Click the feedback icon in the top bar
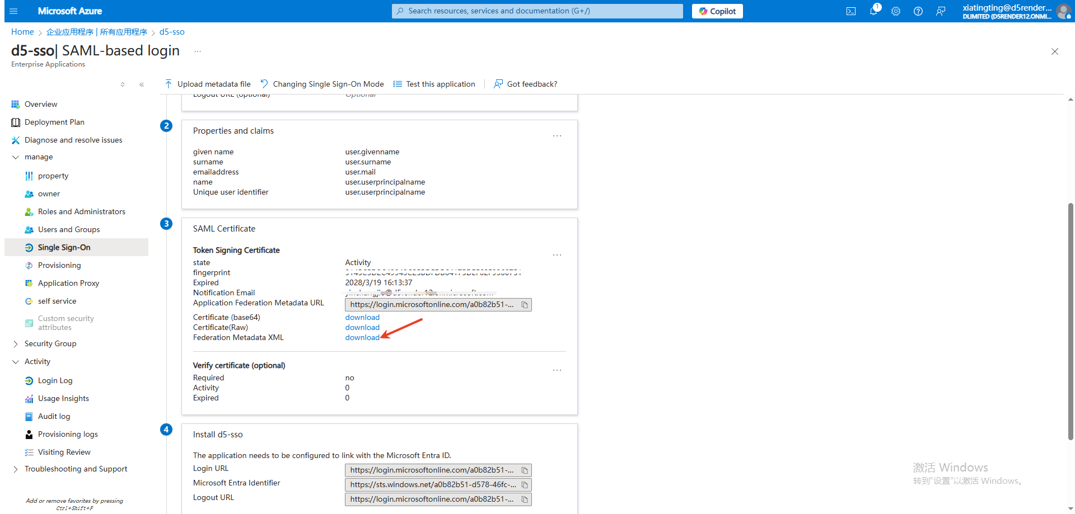Viewport: 1075px width, 514px height. (x=941, y=11)
